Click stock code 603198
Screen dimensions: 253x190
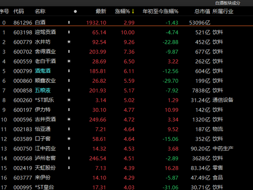point(23,32)
